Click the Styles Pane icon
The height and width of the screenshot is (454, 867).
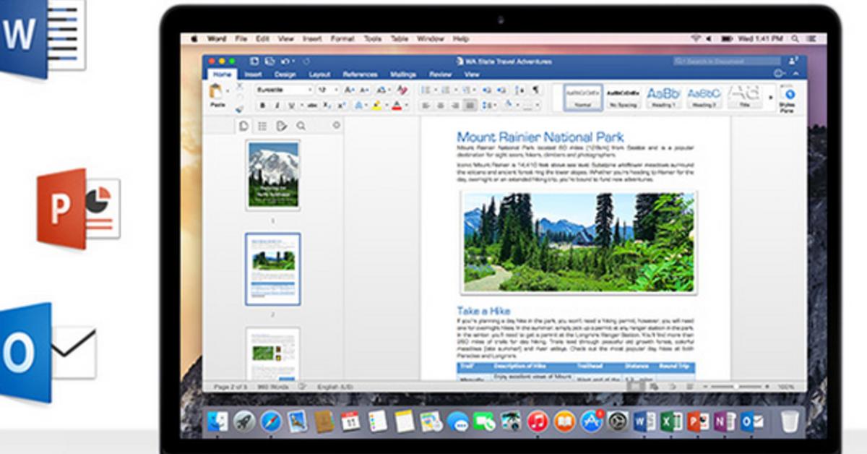pos(788,95)
